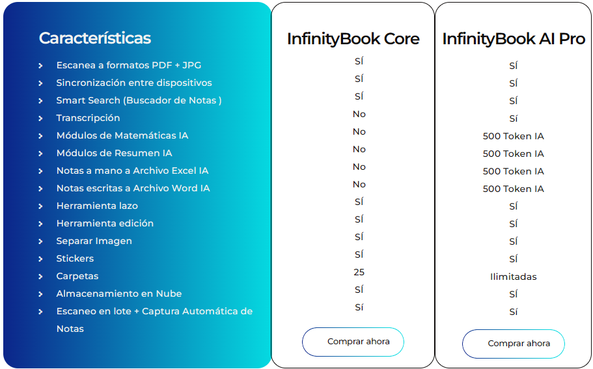
Task: Click the Separar Imagen feature text
Action: pos(94,241)
